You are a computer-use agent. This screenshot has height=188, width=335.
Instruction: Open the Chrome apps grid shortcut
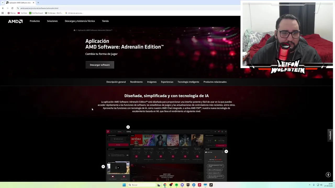[3, 13]
